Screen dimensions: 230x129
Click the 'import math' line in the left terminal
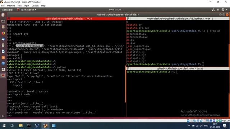[x=18, y=95]
